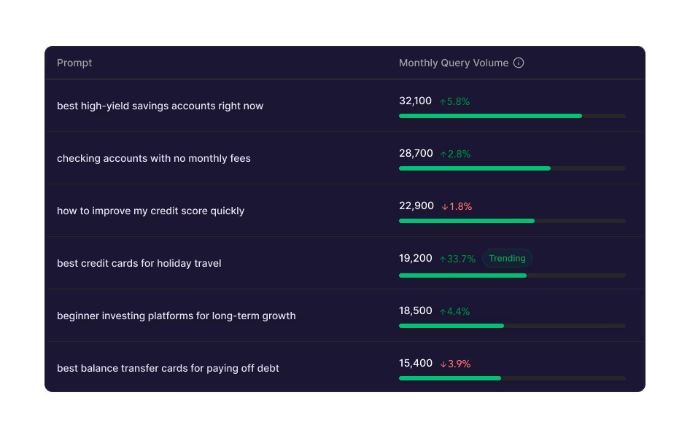Toggle the 2.8% change indicator
The width and height of the screenshot is (690, 438).
(x=454, y=154)
